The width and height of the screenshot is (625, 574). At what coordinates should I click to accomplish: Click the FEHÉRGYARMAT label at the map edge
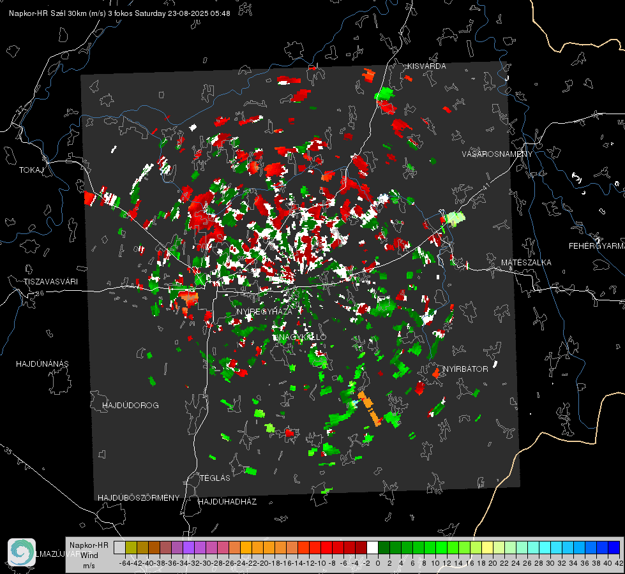[x=596, y=246]
